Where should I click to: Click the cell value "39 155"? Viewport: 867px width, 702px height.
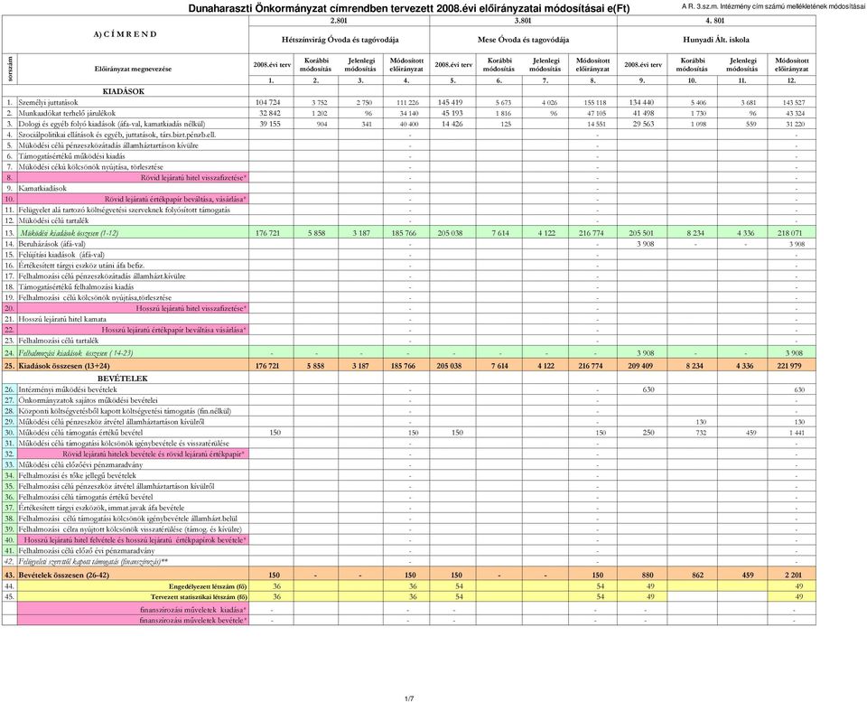tap(270, 124)
